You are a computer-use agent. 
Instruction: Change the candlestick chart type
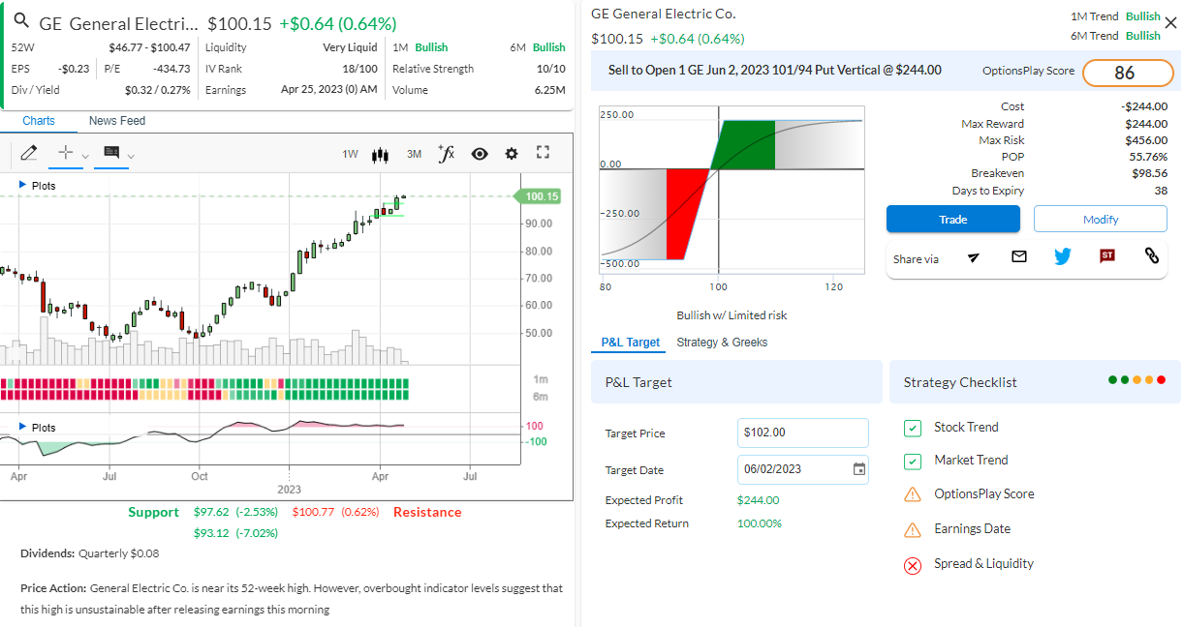point(381,154)
